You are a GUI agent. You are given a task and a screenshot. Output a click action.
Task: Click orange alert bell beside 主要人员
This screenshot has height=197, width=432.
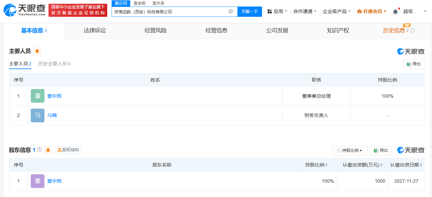[x=37, y=51]
